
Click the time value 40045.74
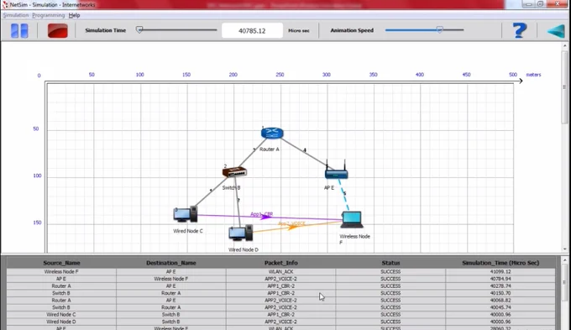pyautogui.click(x=500, y=307)
